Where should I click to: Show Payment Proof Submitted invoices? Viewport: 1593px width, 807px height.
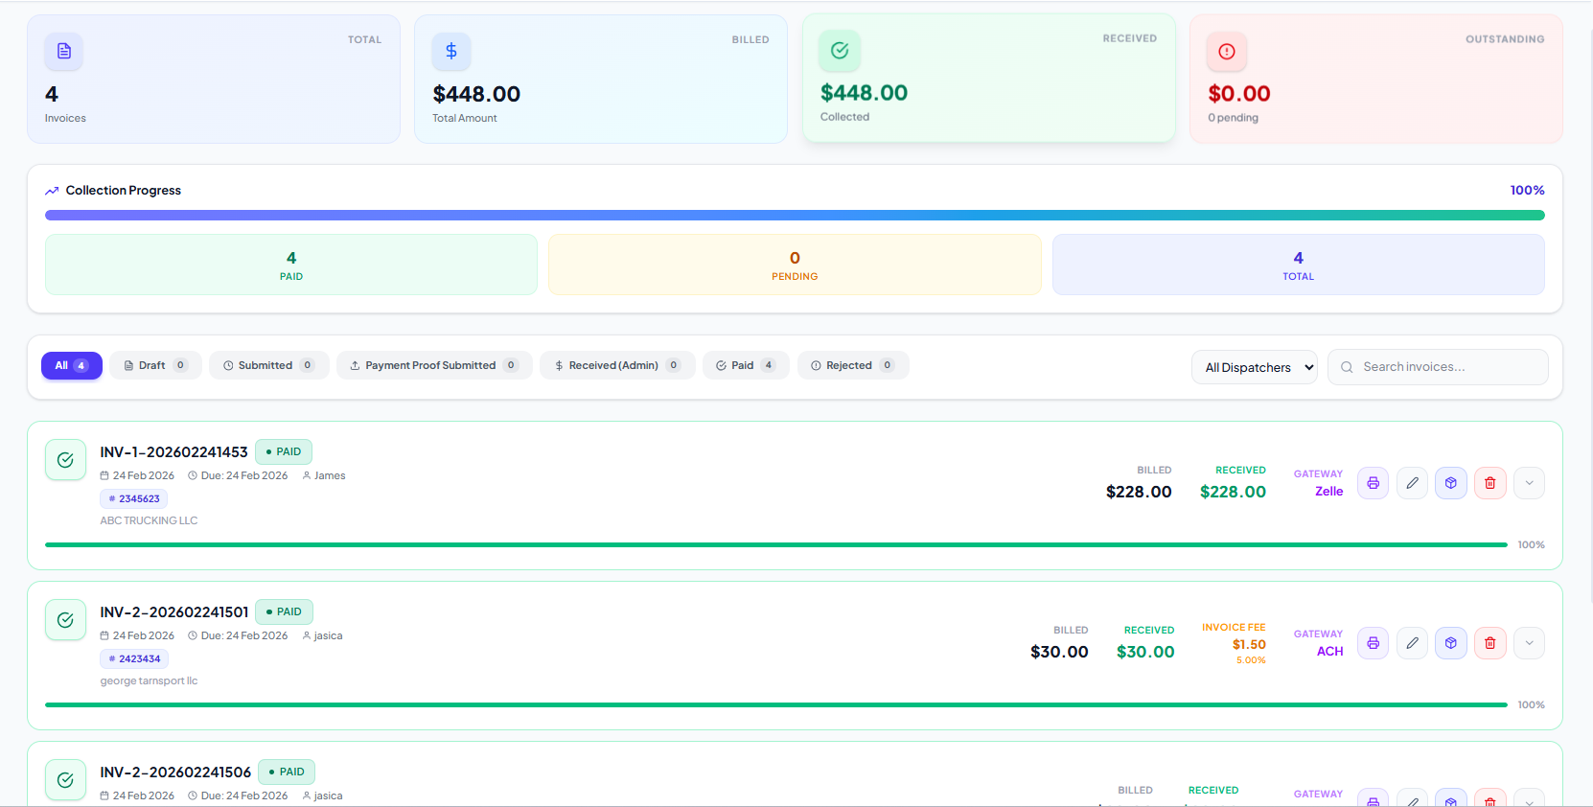(x=434, y=365)
